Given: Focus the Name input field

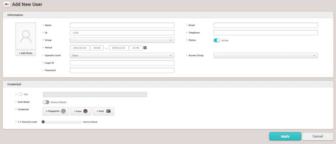Looking at the screenshot, I should point(122,25).
